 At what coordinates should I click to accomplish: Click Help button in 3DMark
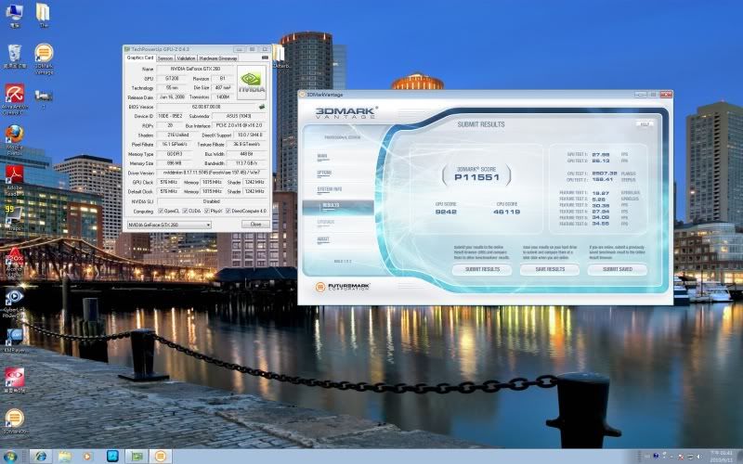pos(645,124)
